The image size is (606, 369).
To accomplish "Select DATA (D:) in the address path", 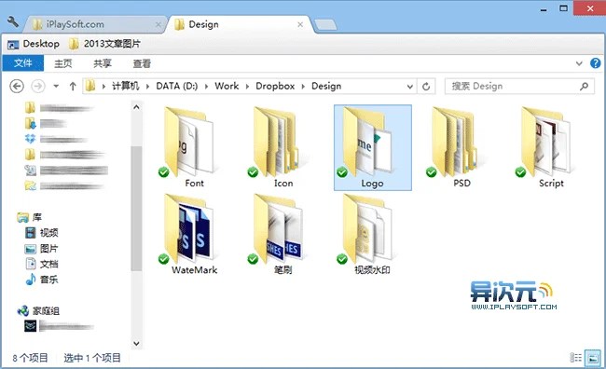I will pos(176,86).
